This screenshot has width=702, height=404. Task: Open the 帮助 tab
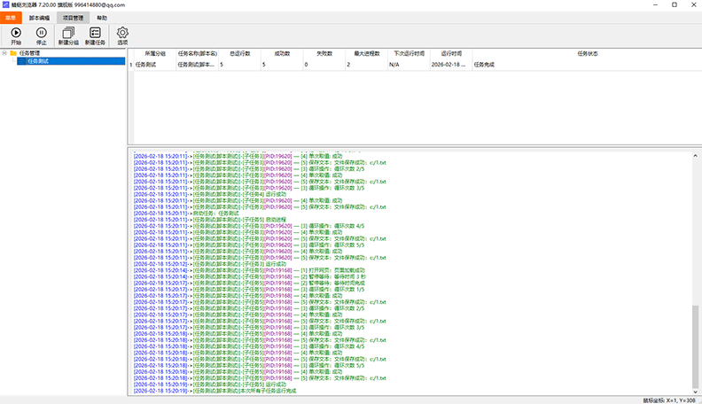click(x=102, y=17)
